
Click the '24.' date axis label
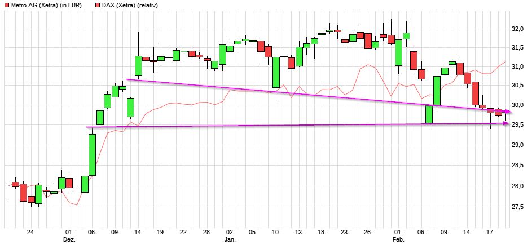tap(31, 233)
